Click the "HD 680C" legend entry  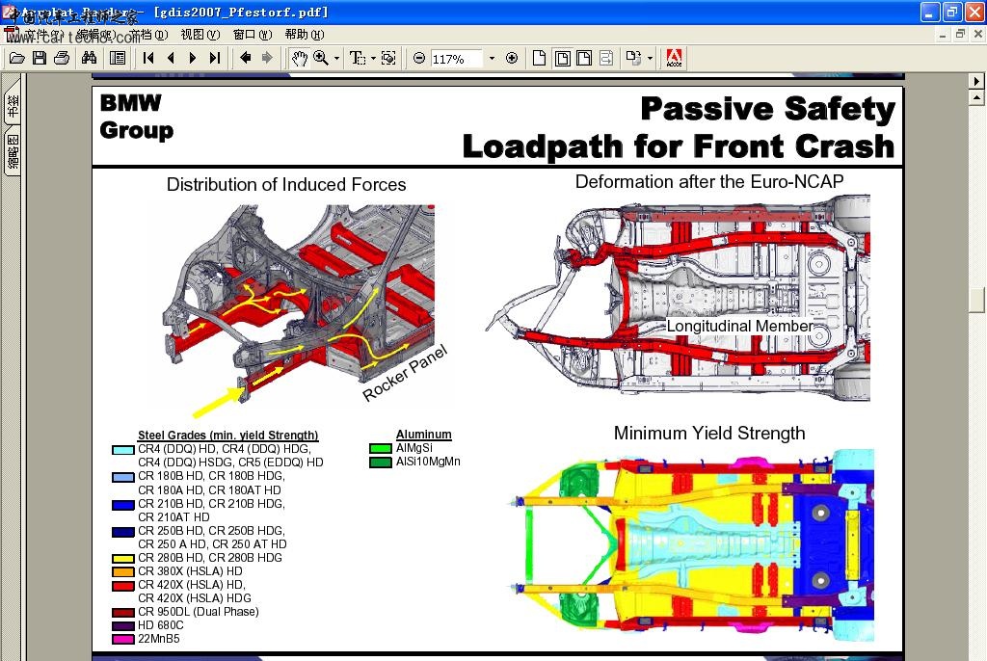(x=161, y=625)
